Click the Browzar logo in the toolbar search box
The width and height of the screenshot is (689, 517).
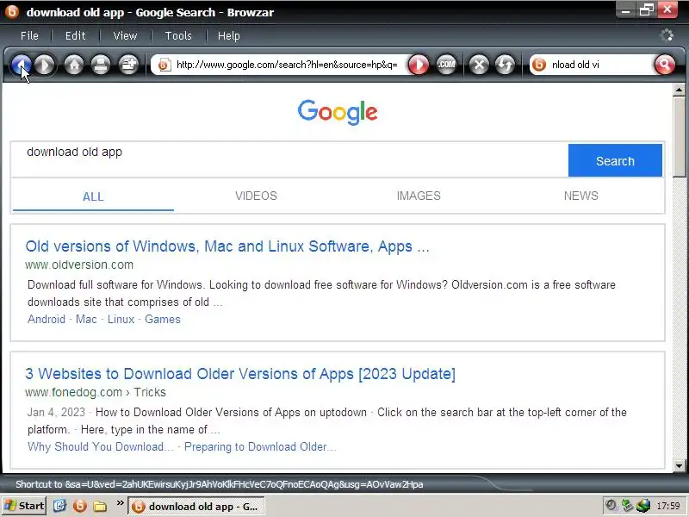(539, 65)
